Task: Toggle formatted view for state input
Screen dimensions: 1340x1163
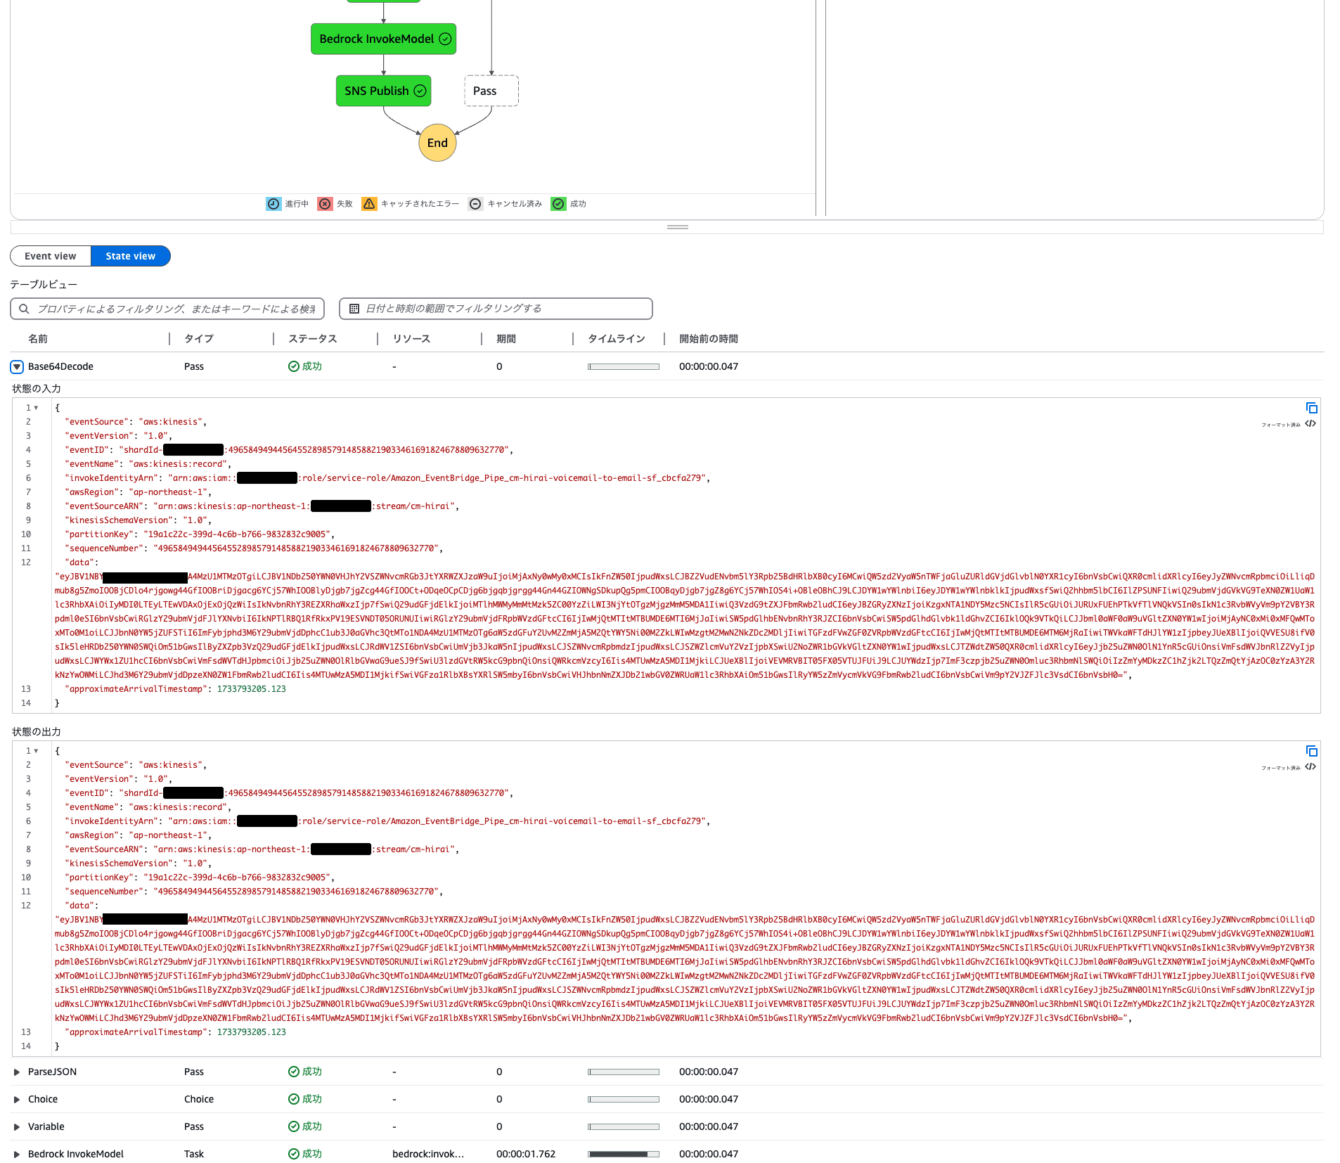Action: coord(1310,424)
